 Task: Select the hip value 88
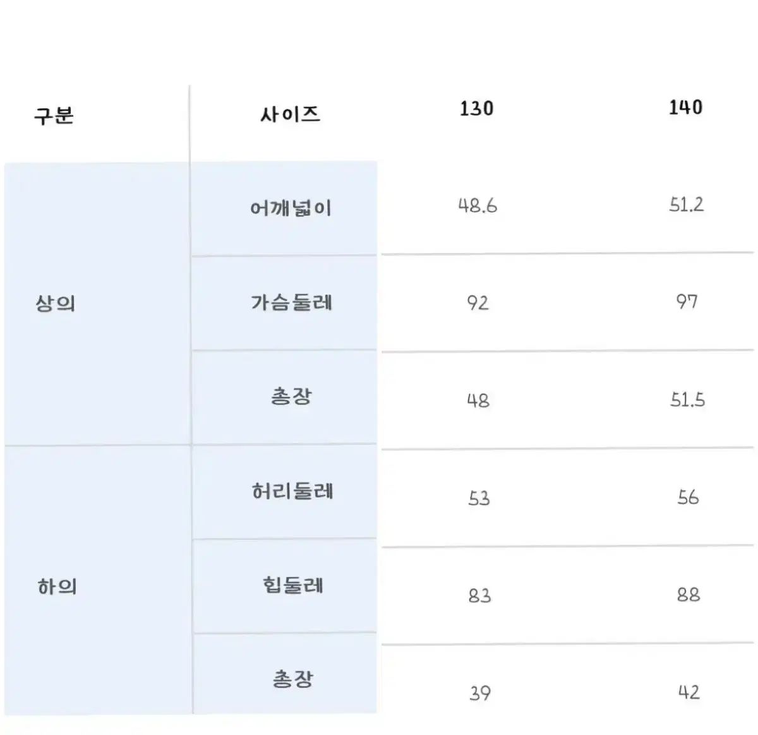688,595
